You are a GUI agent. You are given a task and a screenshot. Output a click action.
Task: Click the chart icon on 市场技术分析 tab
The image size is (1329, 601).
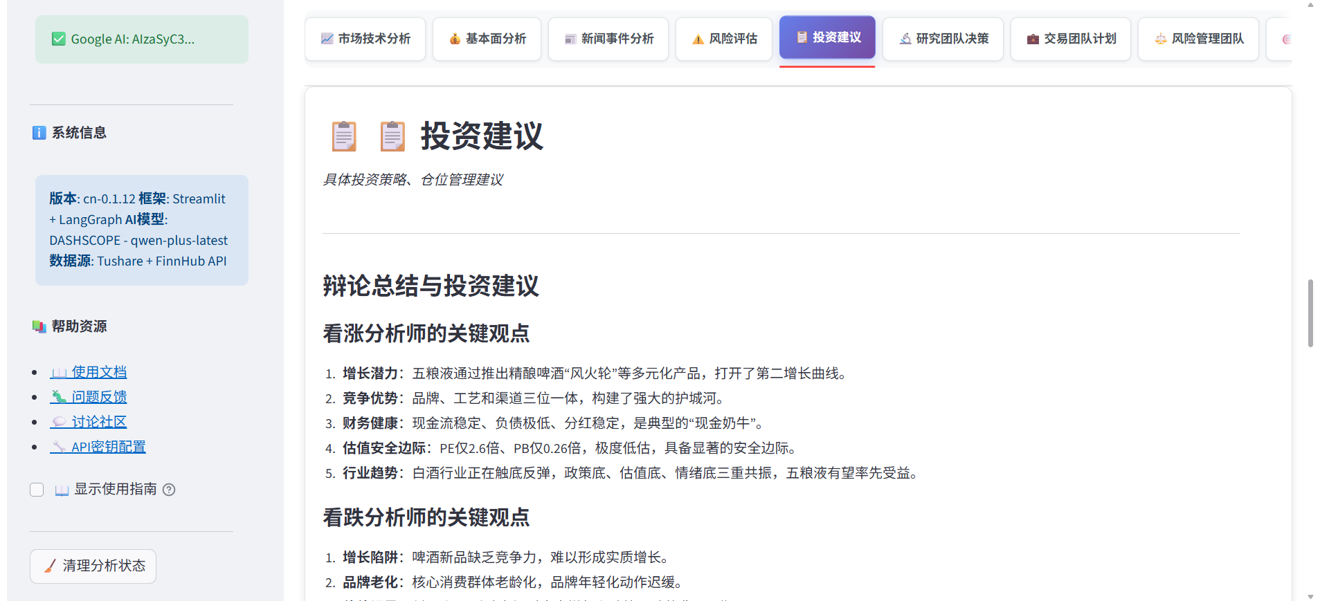click(327, 39)
